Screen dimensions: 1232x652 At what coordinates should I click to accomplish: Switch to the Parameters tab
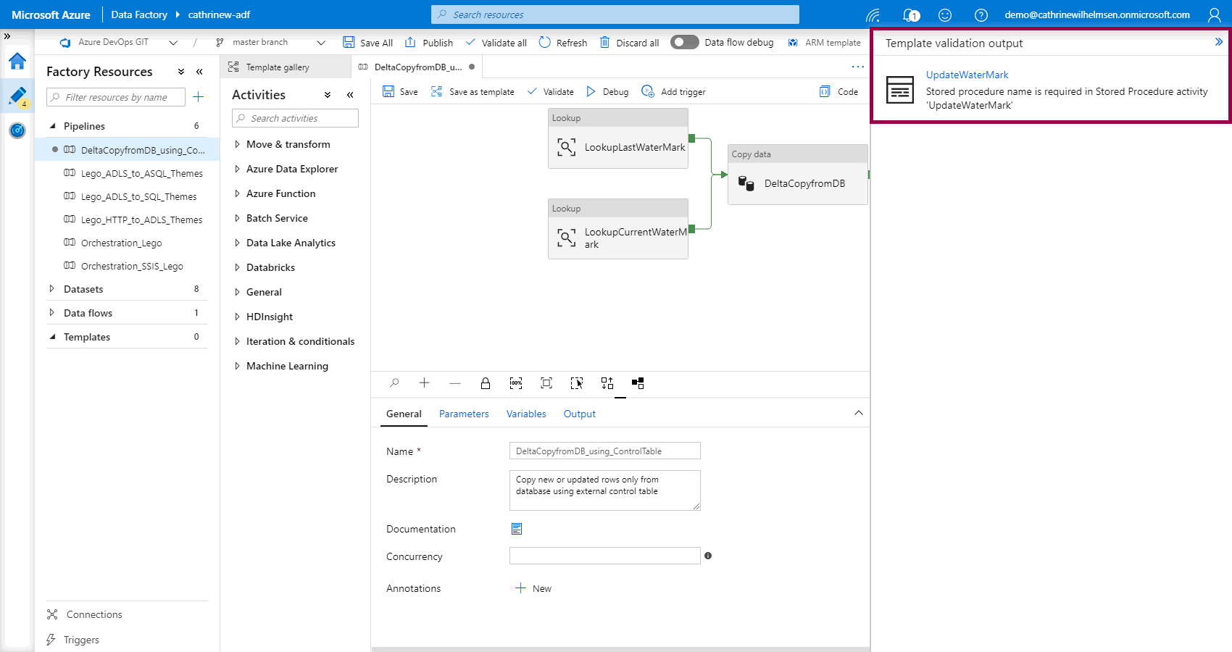tap(464, 414)
